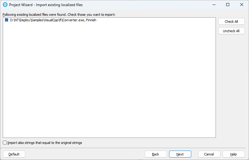This screenshot has width=249, height=160.
Task: Cancel the Project Wizard
Action: (x=209, y=154)
